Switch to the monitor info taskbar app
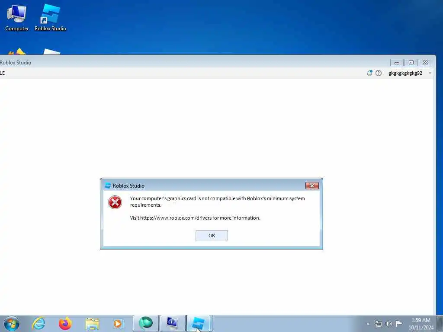443x332 pixels. point(172,323)
